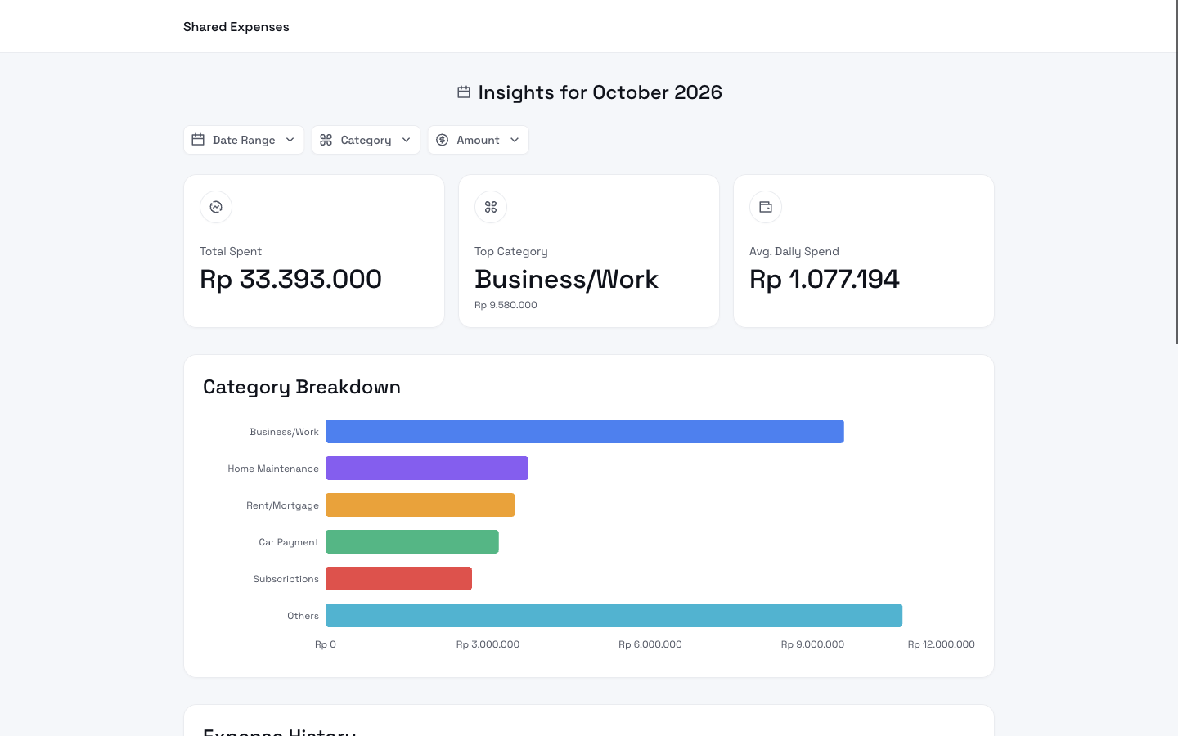Viewport: 1178px width, 736px height.
Task: Click the calendar icon beside the Insights heading
Action: (x=464, y=92)
